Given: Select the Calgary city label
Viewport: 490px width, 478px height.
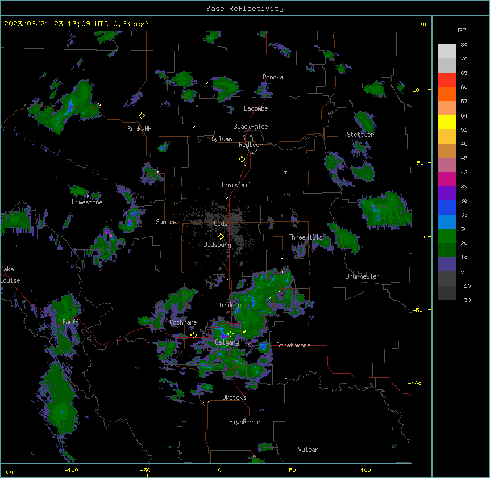Looking at the screenshot, I should click(227, 342).
